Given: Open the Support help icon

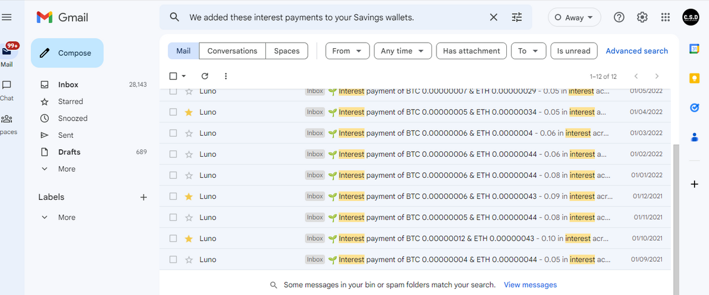Looking at the screenshot, I should (x=619, y=17).
